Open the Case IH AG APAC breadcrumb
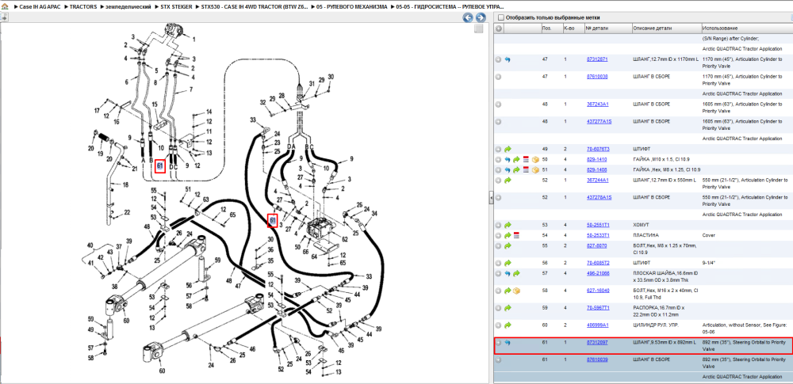This screenshot has width=793, height=384. (x=40, y=7)
